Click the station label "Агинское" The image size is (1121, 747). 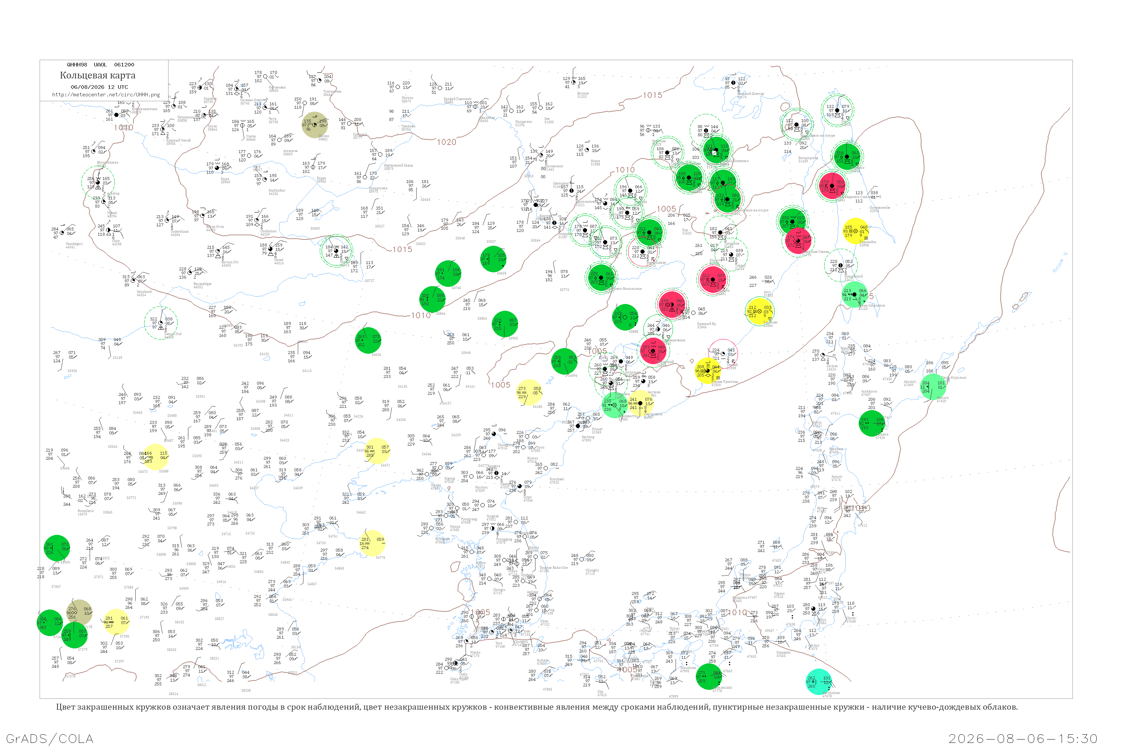(290, 152)
